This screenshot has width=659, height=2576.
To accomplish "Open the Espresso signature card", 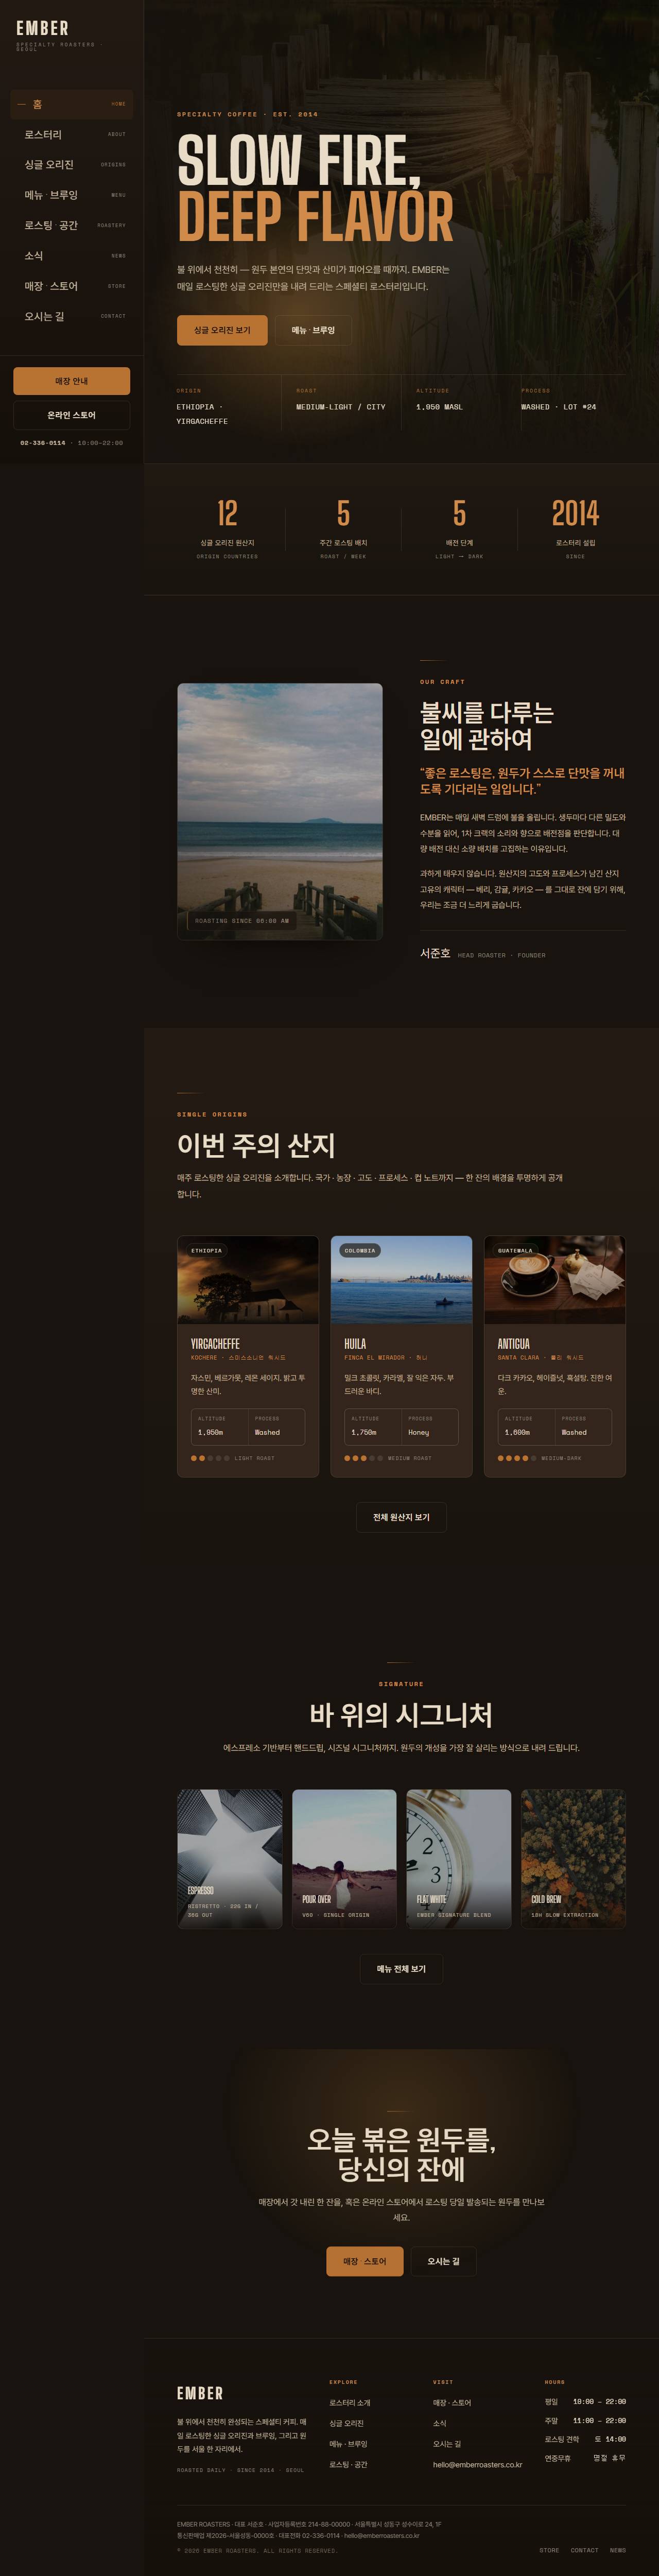I will (x=230, y=1859).
